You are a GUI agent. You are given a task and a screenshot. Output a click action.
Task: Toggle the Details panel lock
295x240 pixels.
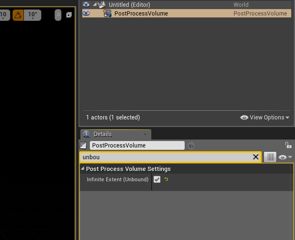coord(288,145)
